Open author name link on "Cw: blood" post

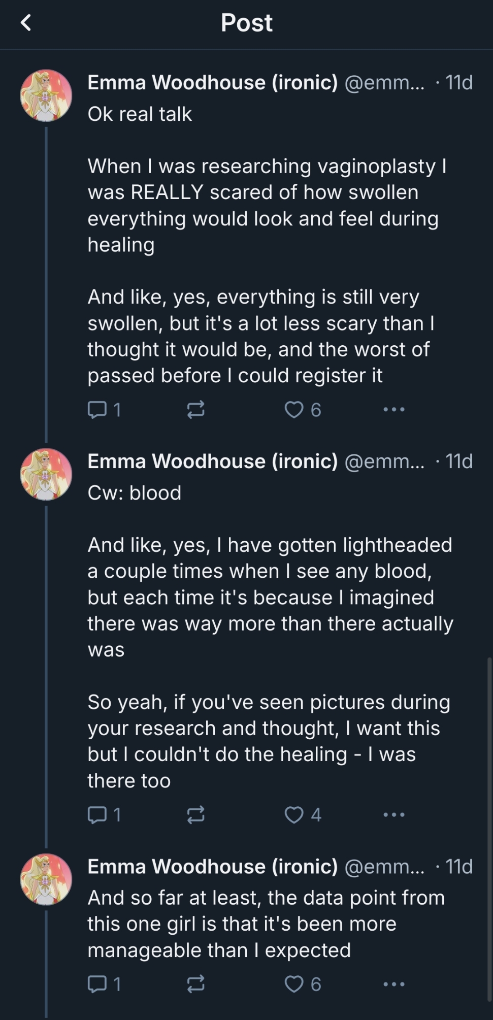point(212,461)
